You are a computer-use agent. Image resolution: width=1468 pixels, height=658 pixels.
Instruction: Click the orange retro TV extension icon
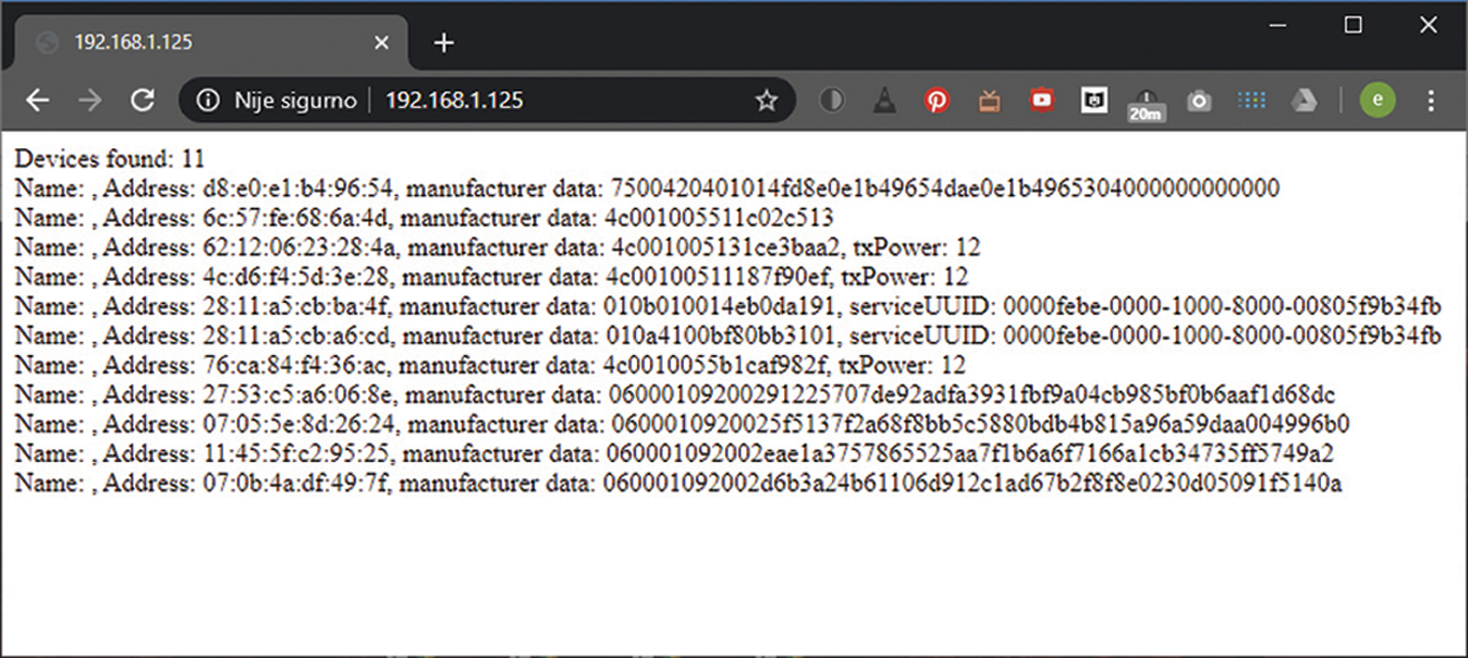989,101
